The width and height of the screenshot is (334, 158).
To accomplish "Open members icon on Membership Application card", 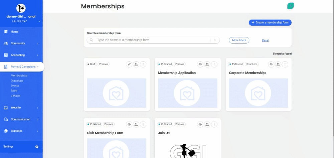I will (207, 64).
